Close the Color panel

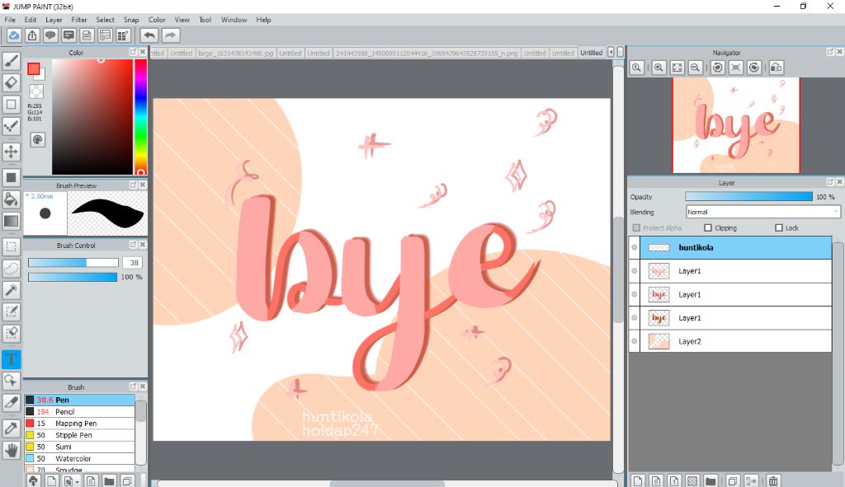[x=142, y=52]
